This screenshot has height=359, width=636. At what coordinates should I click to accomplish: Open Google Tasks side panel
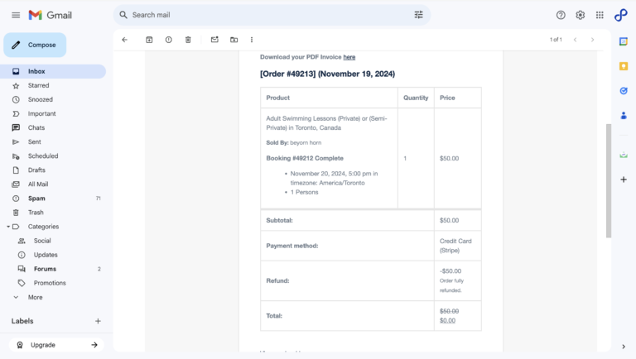click(624, 91)
